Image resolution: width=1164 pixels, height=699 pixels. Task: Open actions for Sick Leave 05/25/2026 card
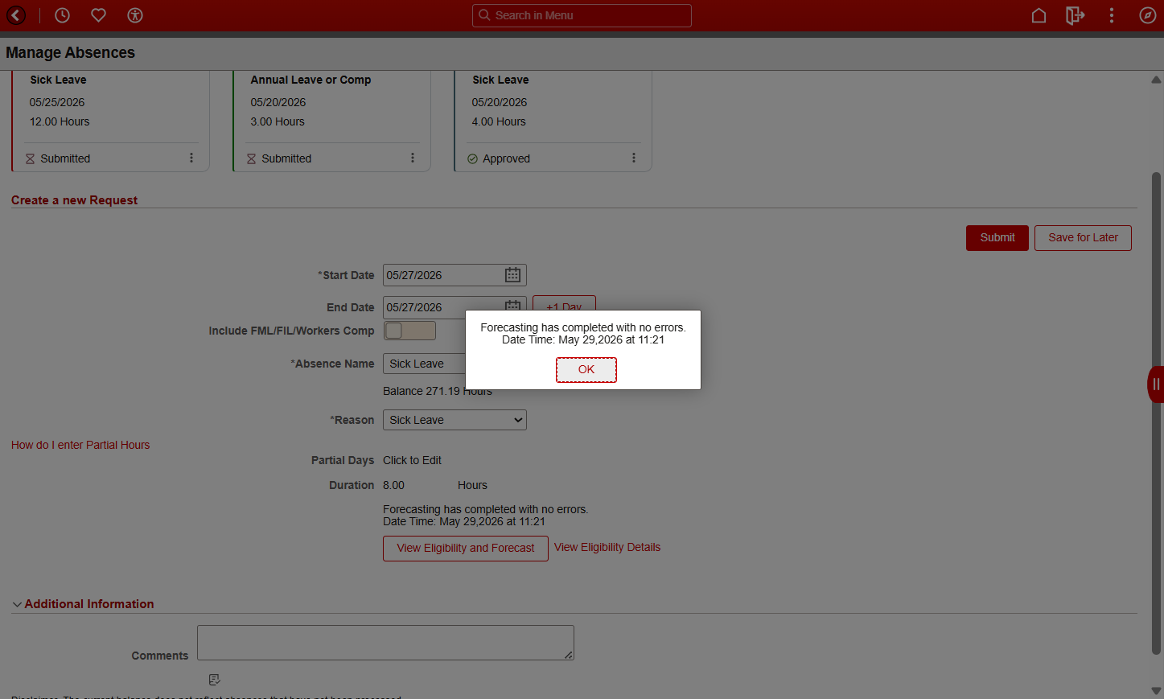coord(191,158)
